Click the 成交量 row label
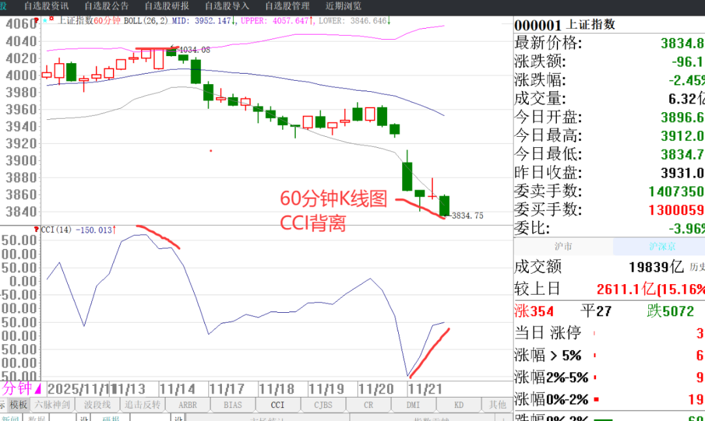705x421 pixels. [540, 98]
